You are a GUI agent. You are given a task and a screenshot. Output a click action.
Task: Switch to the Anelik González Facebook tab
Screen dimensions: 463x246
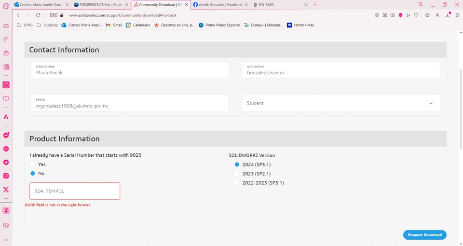(220, 5)
